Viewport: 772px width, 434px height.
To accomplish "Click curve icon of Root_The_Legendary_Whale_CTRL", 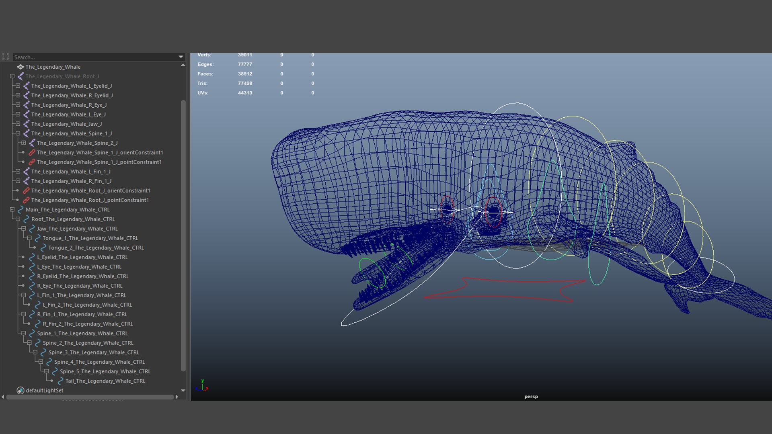I will (x=26, y=219).
